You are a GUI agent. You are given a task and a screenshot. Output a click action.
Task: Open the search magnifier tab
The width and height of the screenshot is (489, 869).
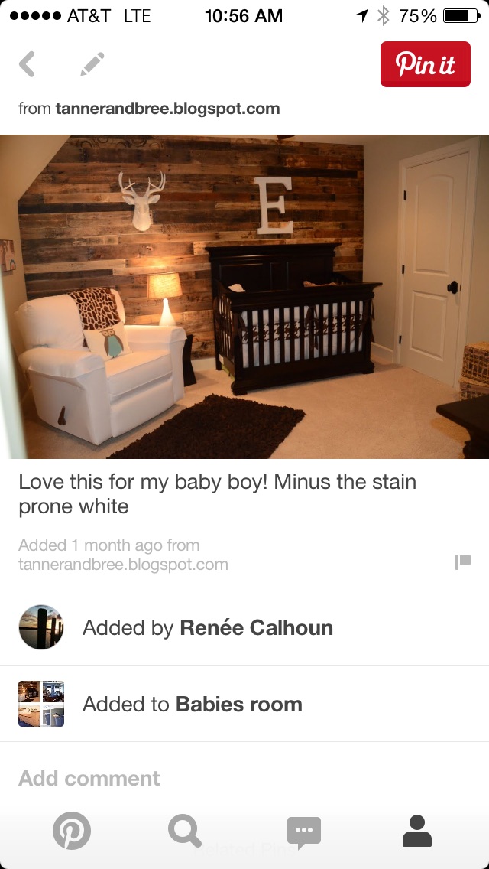184,832
